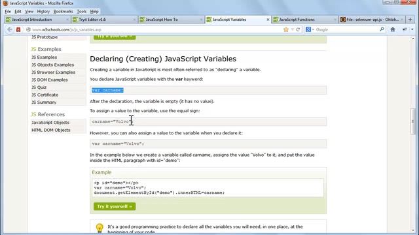Open JS Certificate link
Viewport: 419px width, 235px height.
tap(45, 95)
